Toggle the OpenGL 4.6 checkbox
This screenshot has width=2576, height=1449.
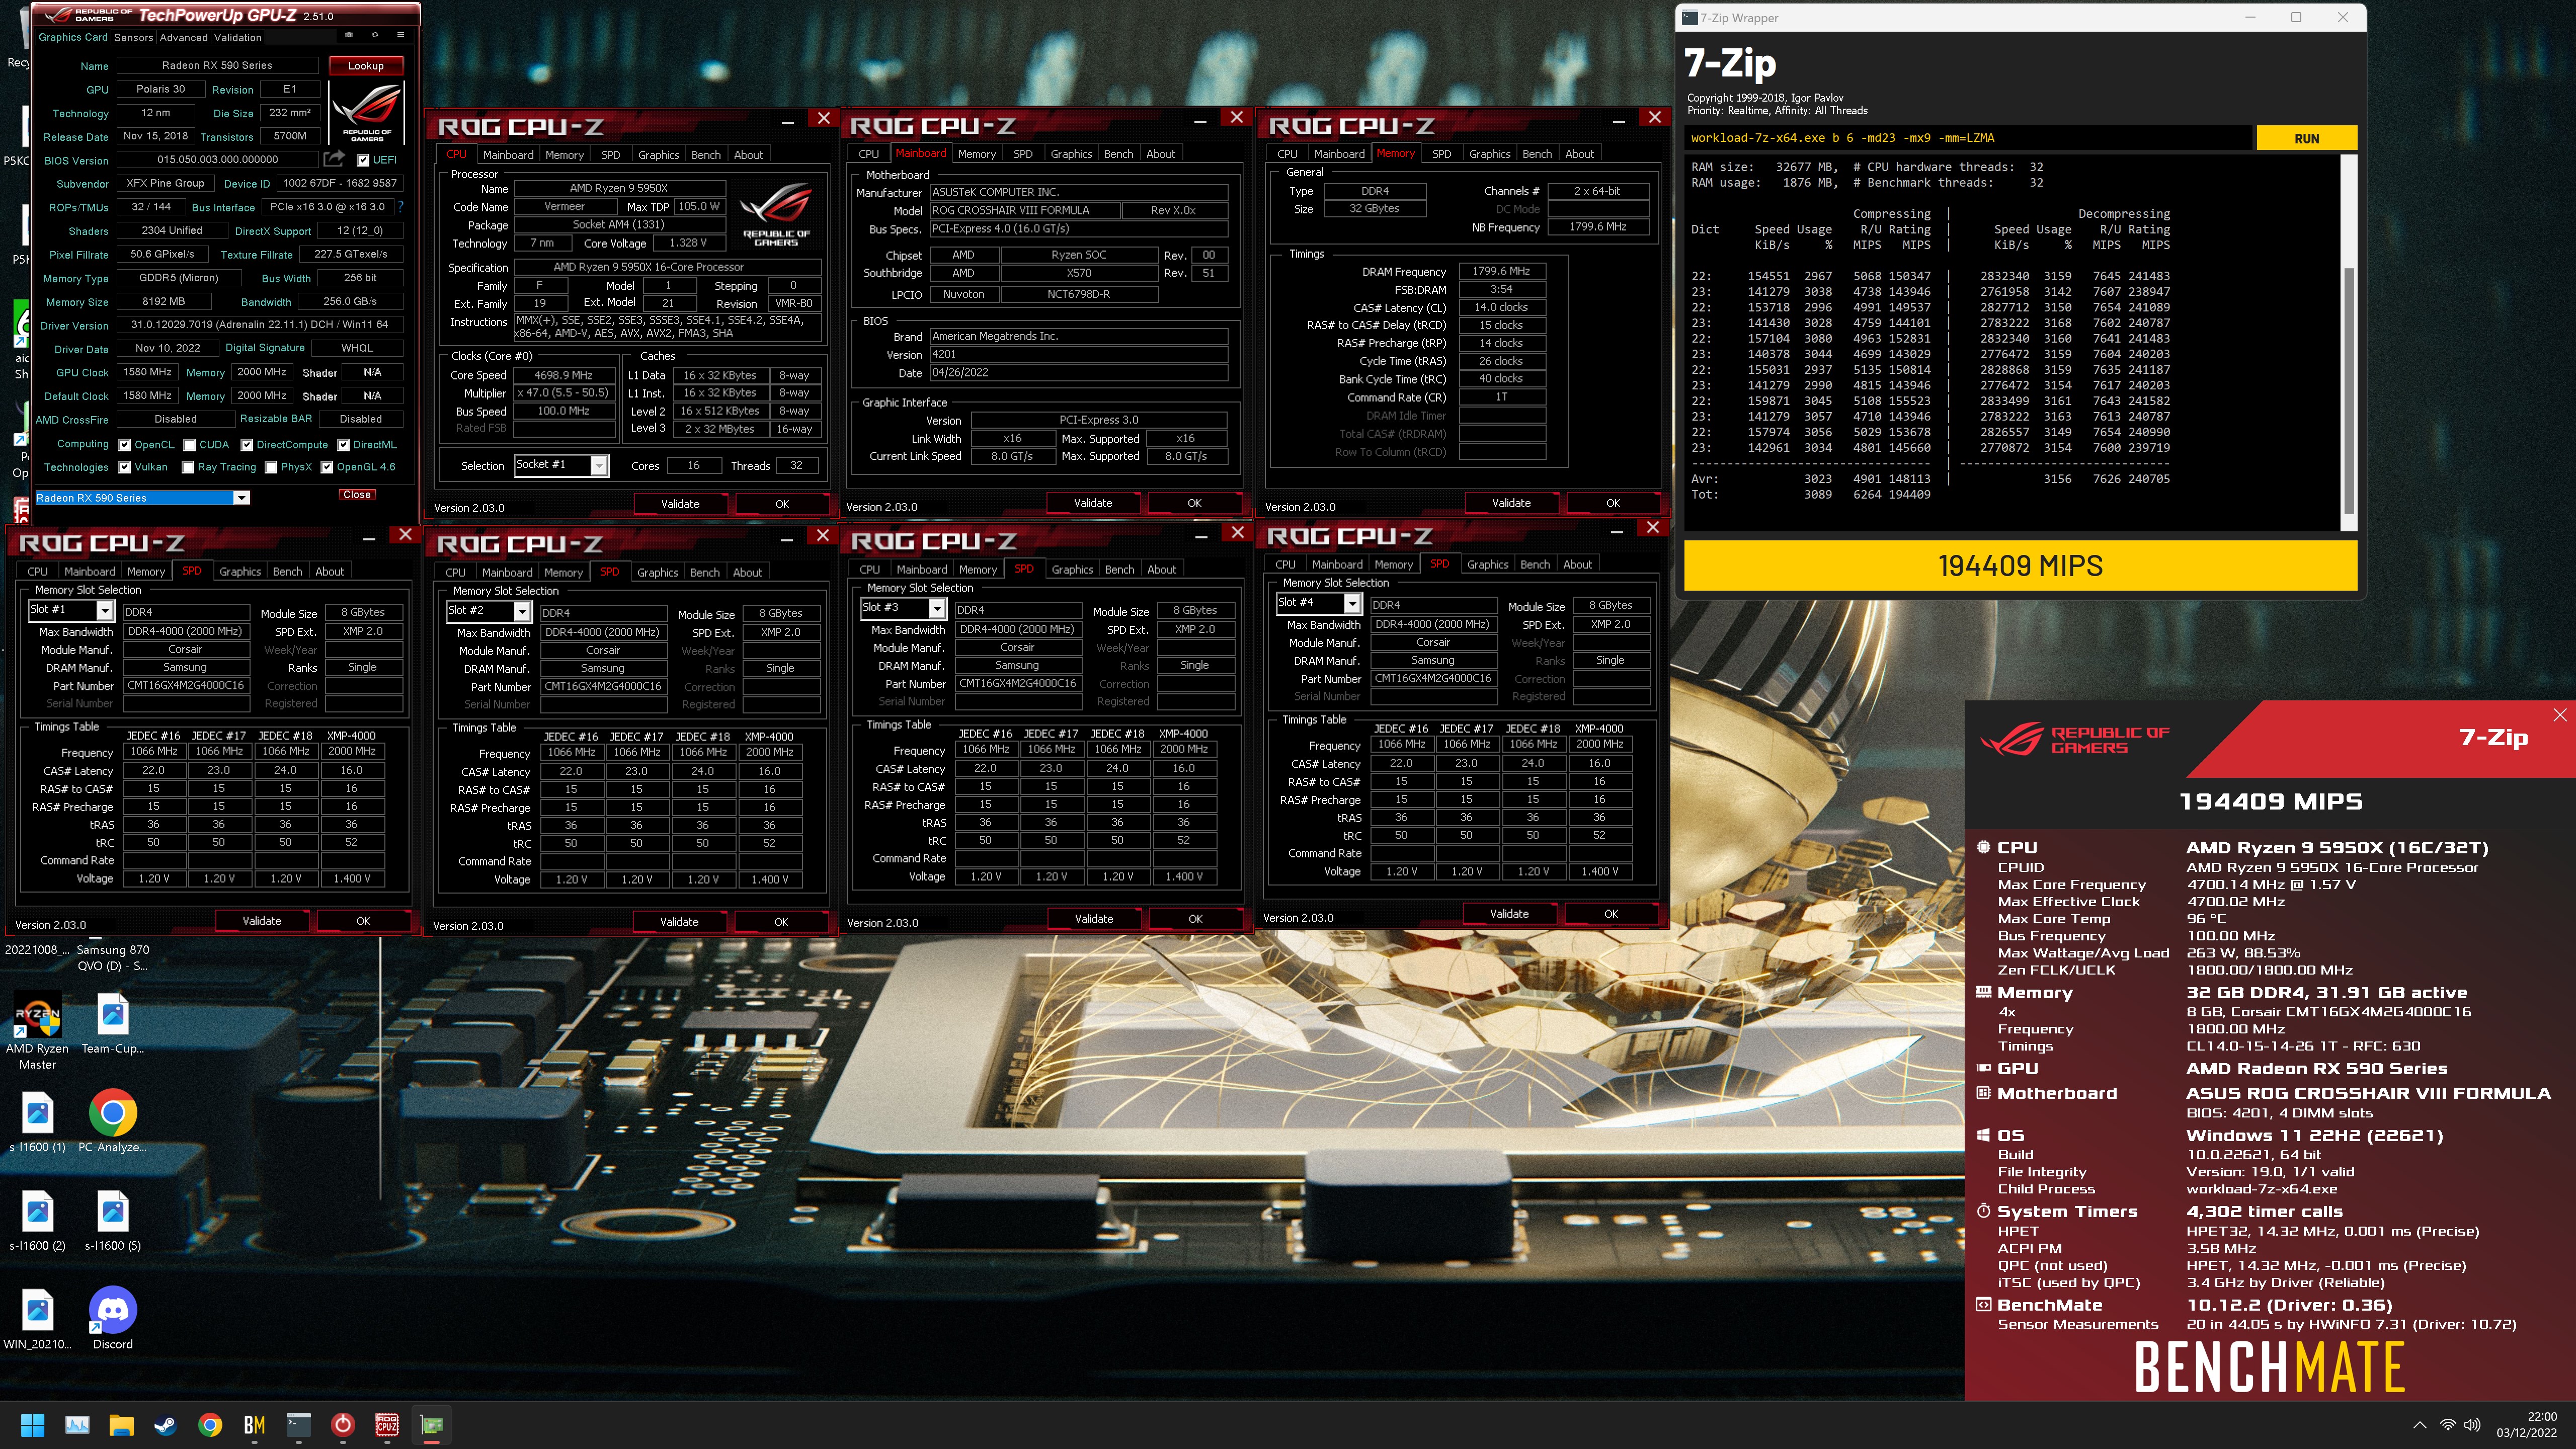click(326, 467)
